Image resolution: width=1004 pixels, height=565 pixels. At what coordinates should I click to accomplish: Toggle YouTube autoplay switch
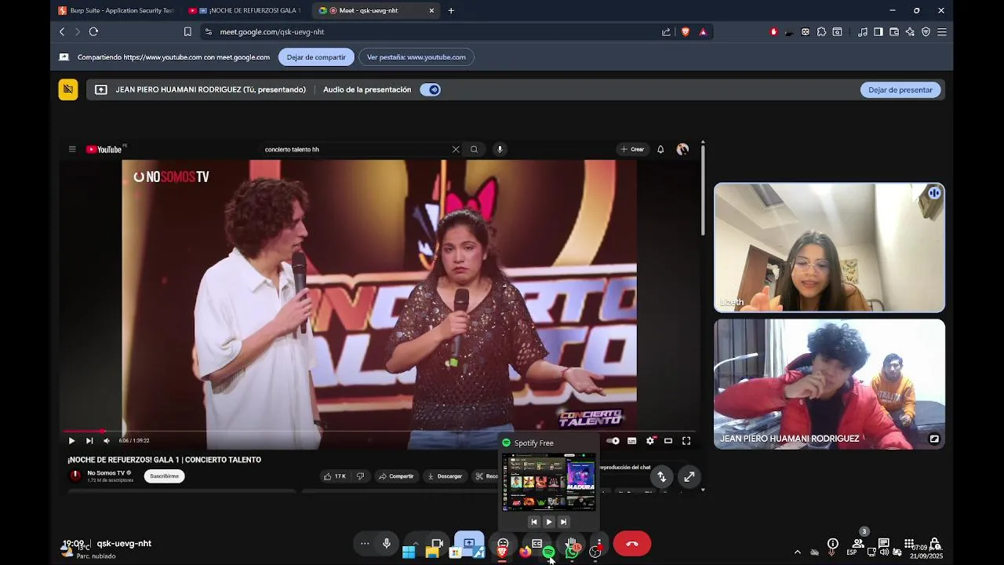click(x=613, y=440)
